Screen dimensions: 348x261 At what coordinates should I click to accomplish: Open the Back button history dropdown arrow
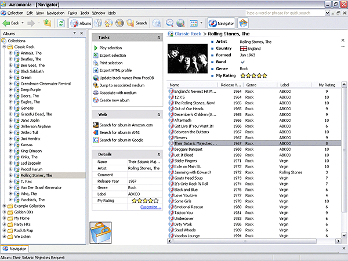[23, 23]
